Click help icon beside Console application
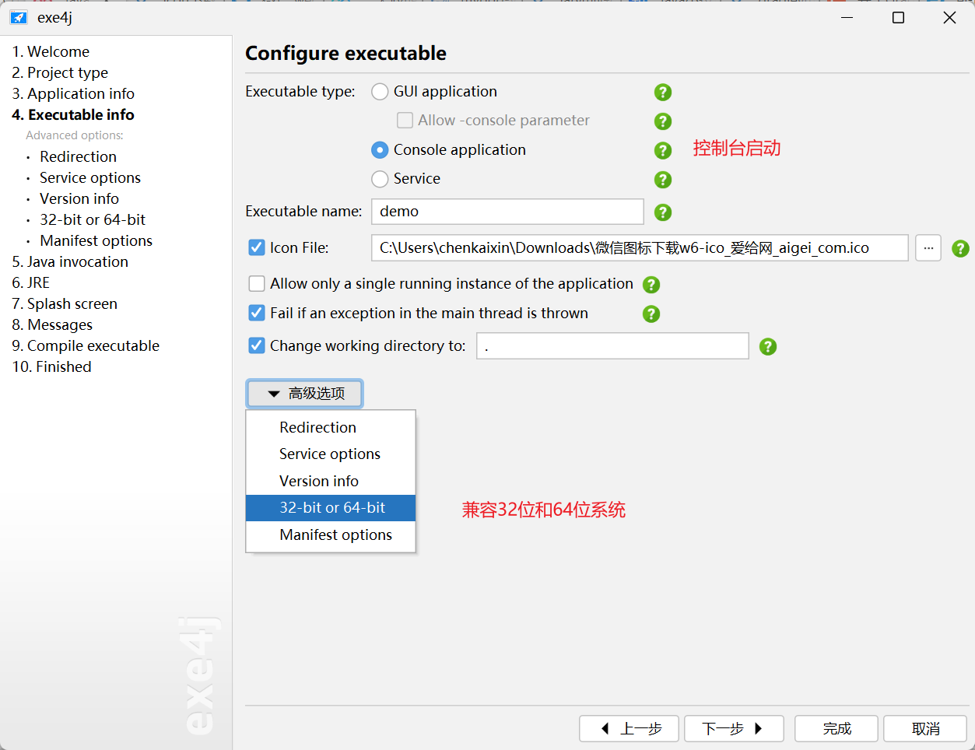The height and width of the screenshot is (750, 975). click(663, 151)
